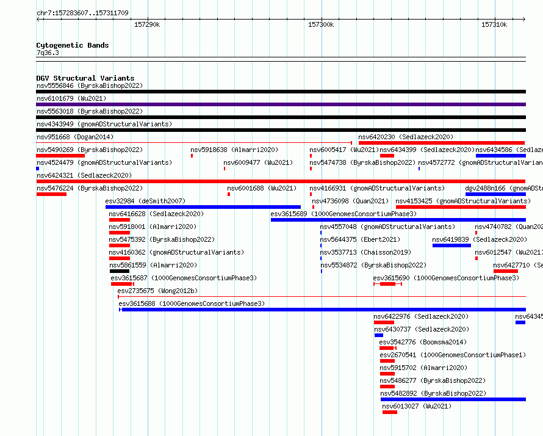Open esv2735675 (Wong2012b) label
The width and height of the screenshot is (543, 436).
pyautogui.click(x=157, y=291)
